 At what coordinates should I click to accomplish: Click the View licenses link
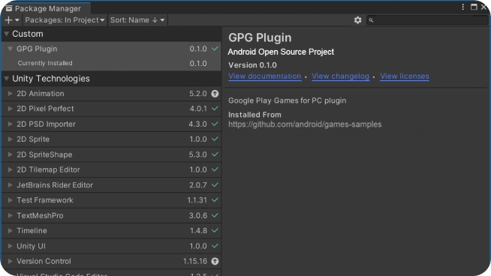pyautogui.click(x=405, y=76)
